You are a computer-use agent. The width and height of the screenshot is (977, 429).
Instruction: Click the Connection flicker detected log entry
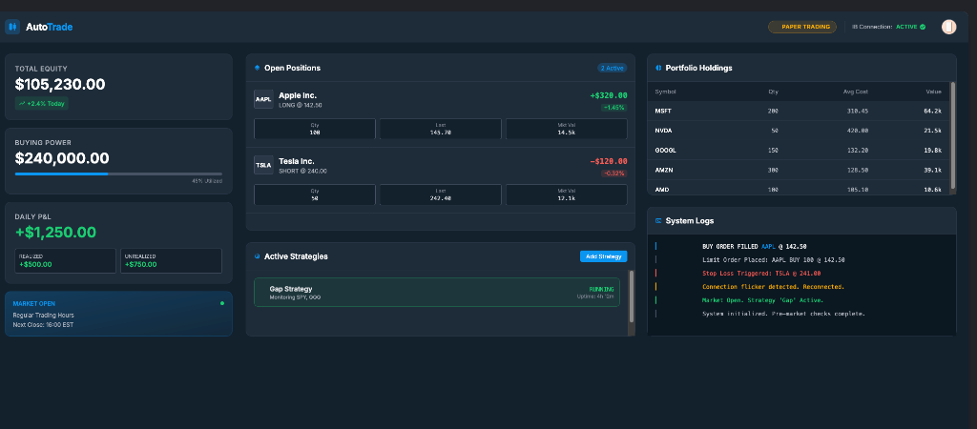pos(773,287)
